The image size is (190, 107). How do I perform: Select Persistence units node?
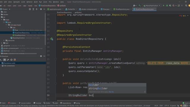pyautogui.click(x=9, y=63)
